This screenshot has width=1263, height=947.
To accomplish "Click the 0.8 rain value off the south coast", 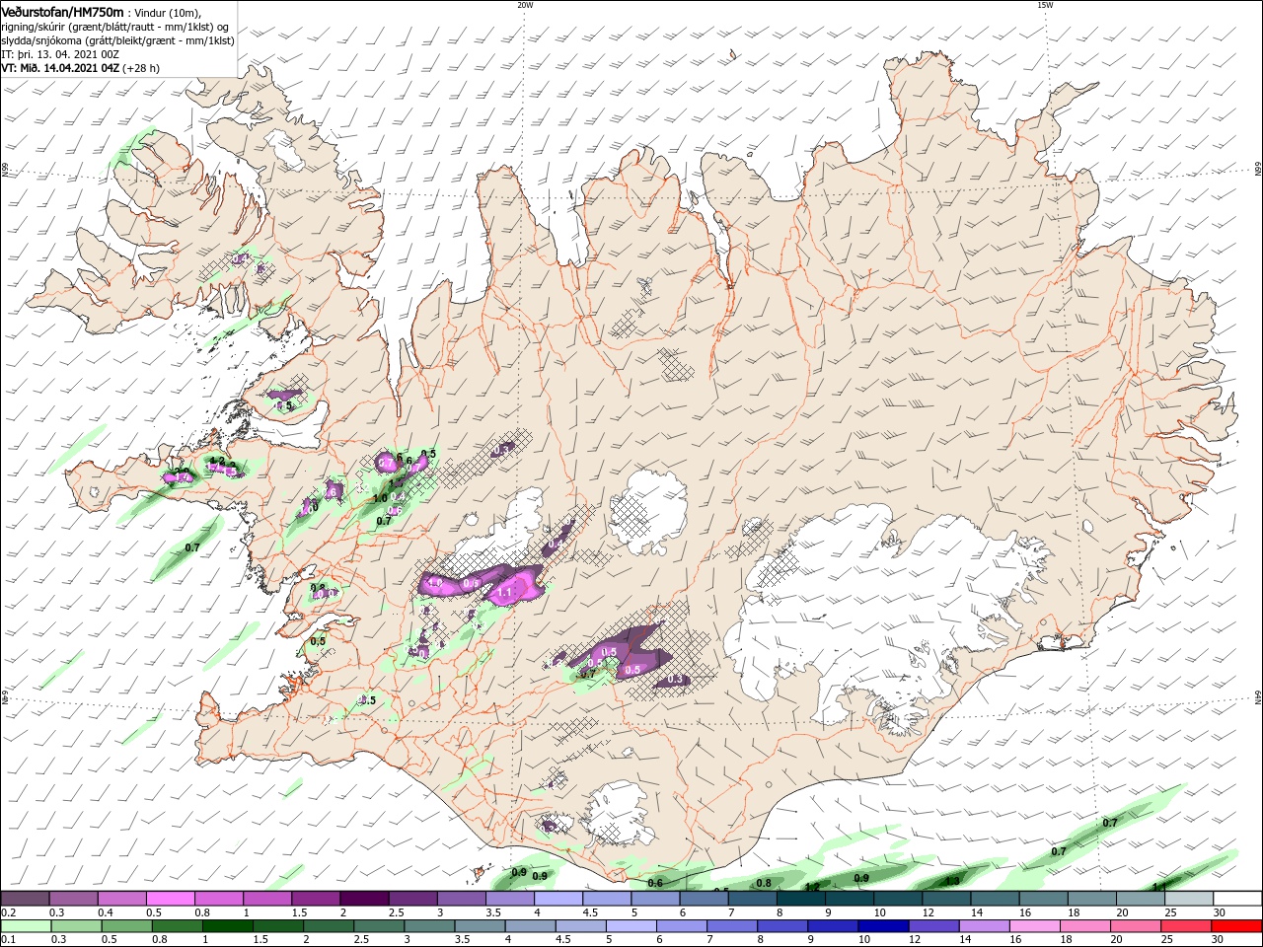I will [763, 883].
